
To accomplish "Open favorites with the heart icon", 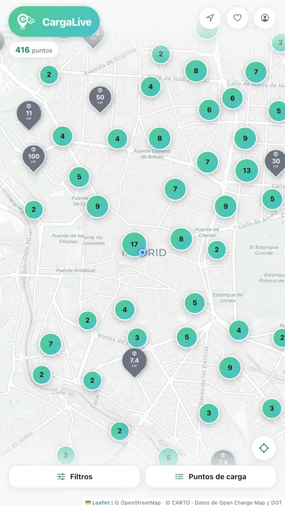I will 237,18.
